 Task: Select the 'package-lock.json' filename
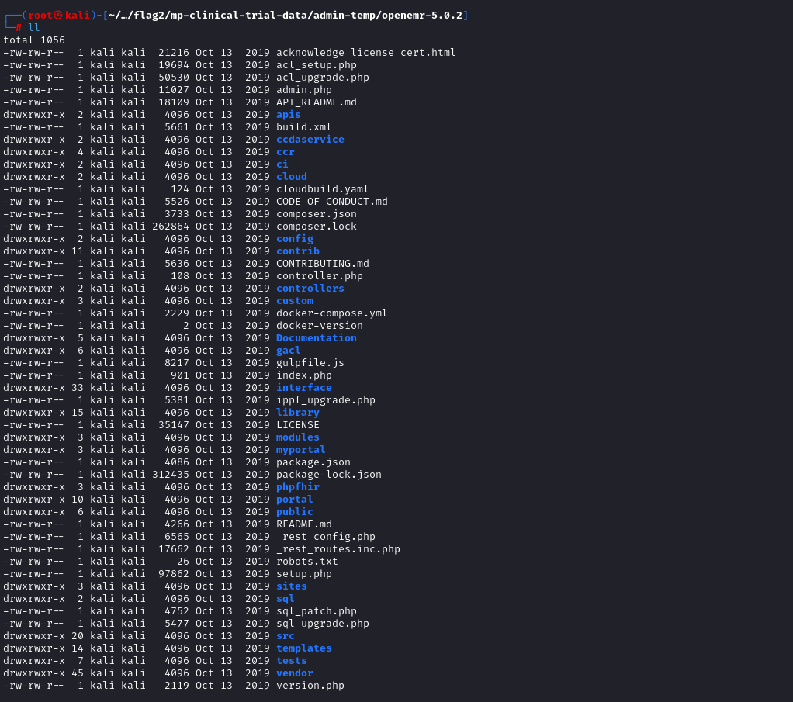click(328, 475)
